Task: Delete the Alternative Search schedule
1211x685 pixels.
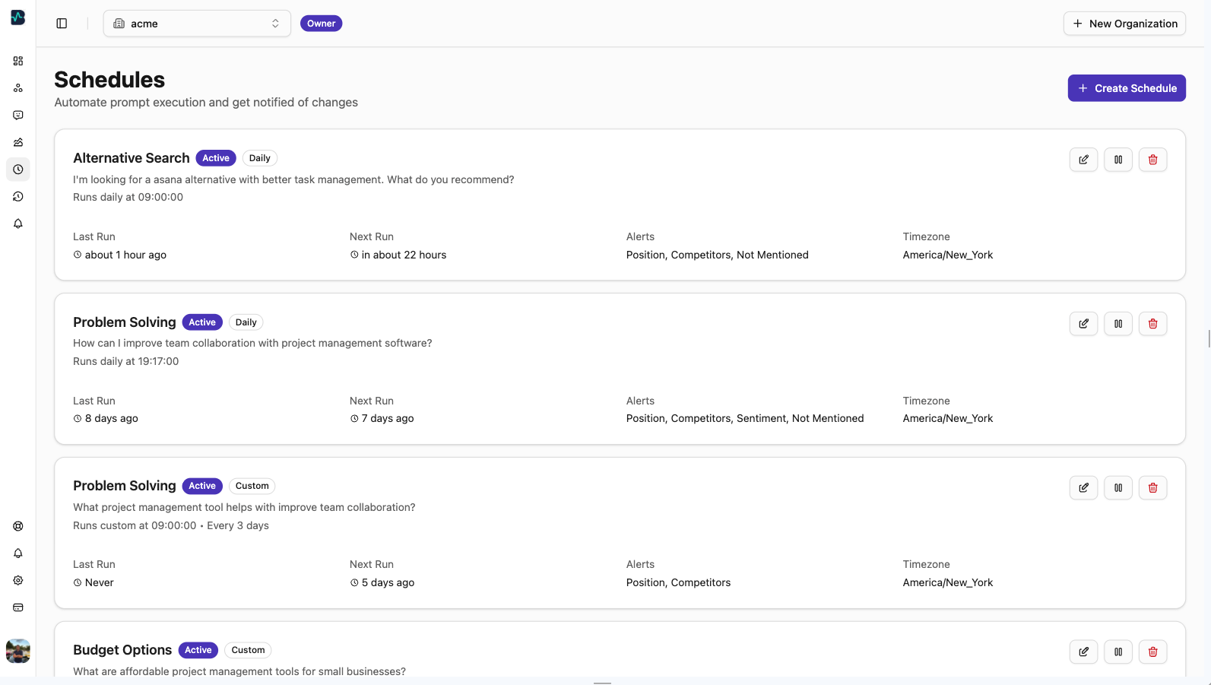Action: click(x=1152, y=160)
